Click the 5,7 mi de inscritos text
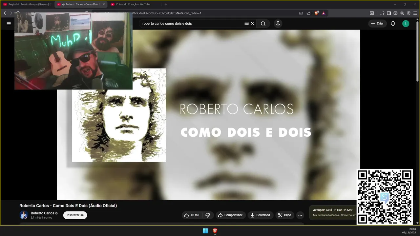 point(41,218)
